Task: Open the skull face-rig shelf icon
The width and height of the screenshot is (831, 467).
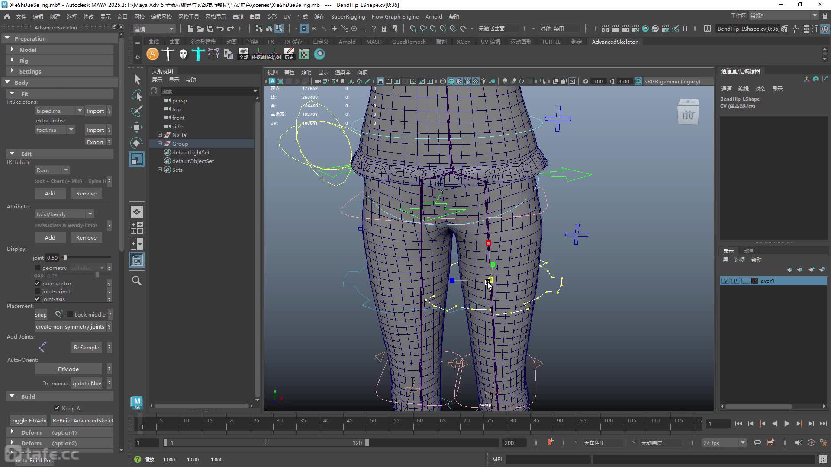Action: click(183, 54)
